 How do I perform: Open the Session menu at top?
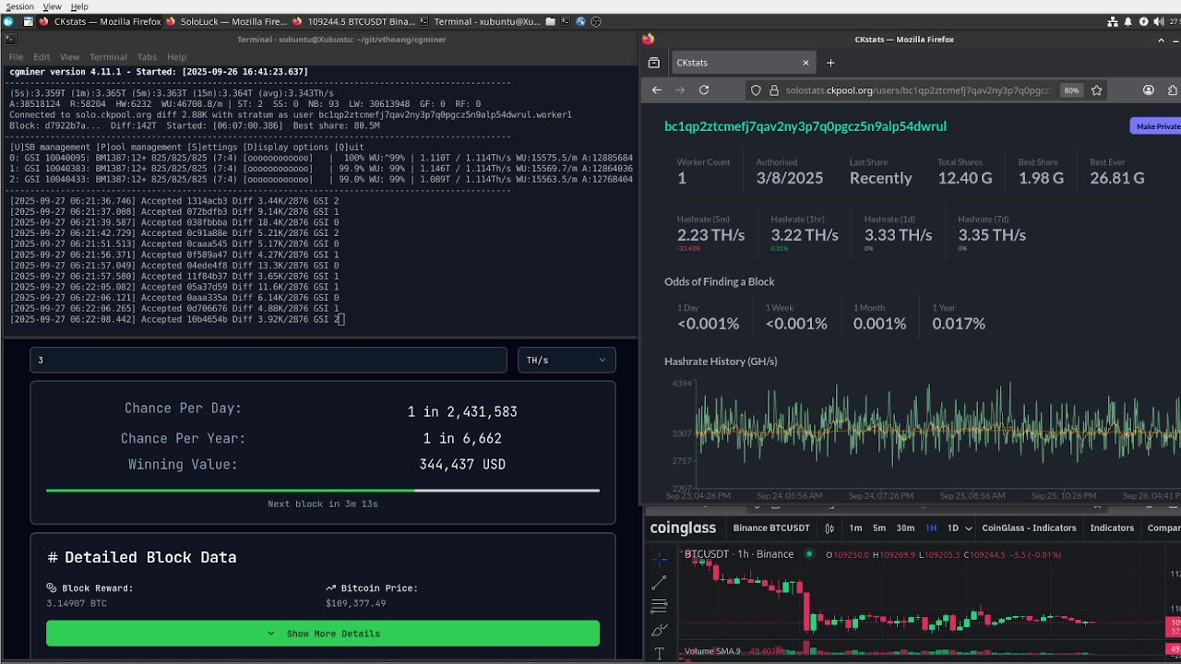point(19,6)
